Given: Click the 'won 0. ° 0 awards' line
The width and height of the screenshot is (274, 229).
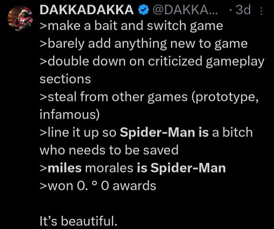Looking at the screenshot, I should coord(98,186).
